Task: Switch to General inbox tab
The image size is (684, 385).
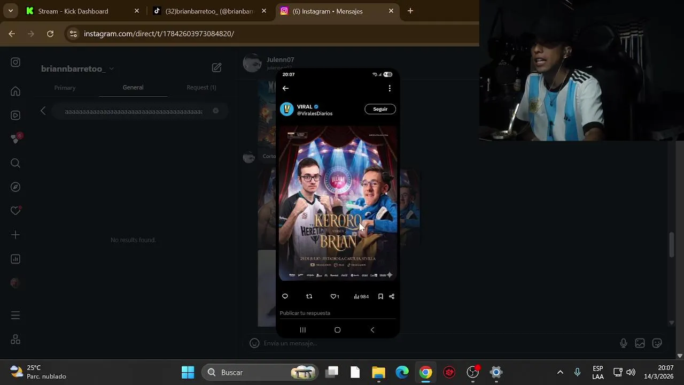Action: (x=133, y=88)
